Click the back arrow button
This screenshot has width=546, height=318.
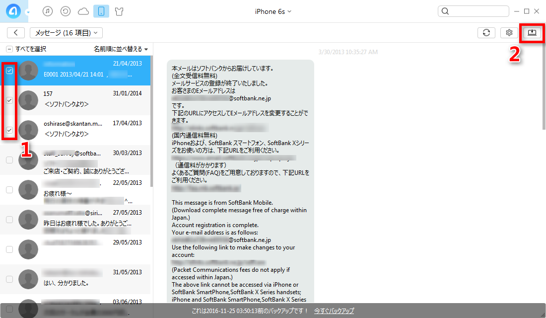coord(16,33)
